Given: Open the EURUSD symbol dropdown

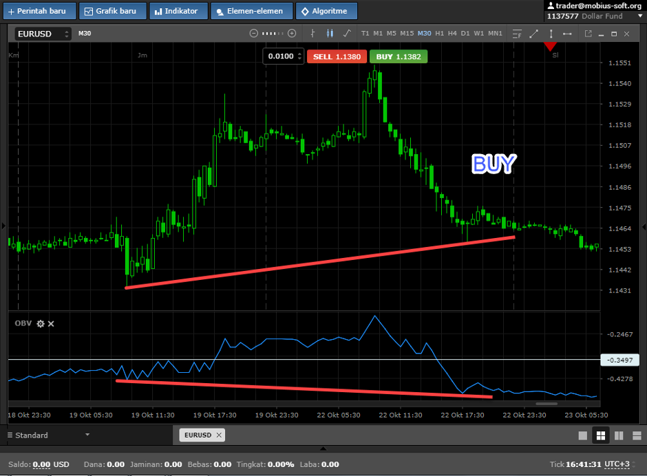Looking at the screenshot, I should click(x=43, y=34).
